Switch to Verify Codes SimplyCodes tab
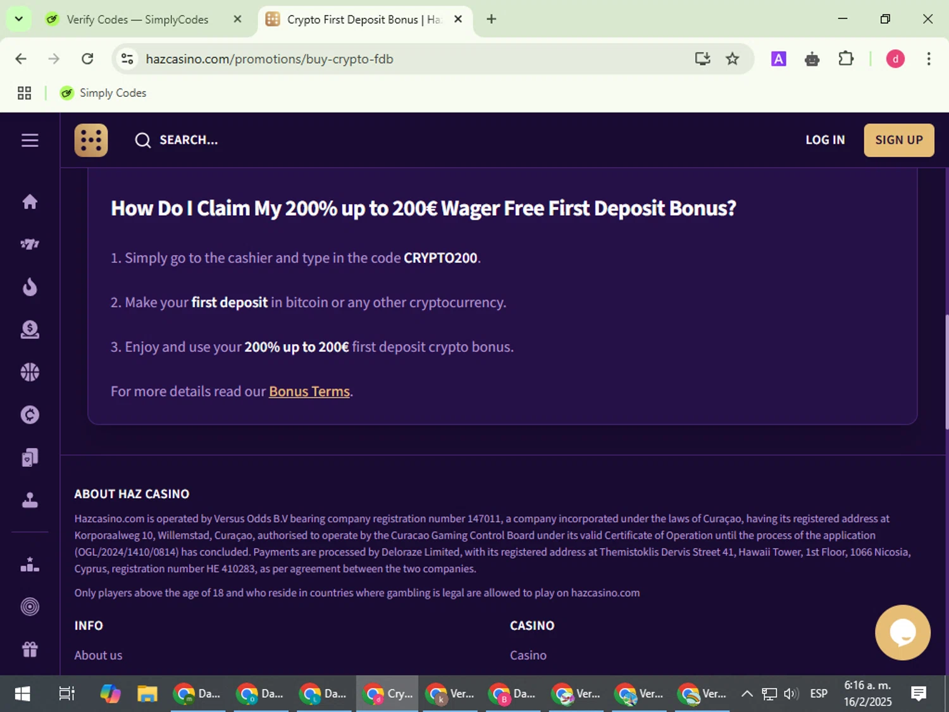The image size is (949, 712). [137, 20]
